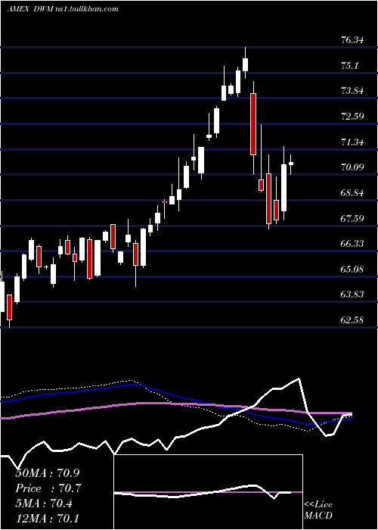
Task: Select the 76.34 price axis label
Action: [x=352, y=40]
